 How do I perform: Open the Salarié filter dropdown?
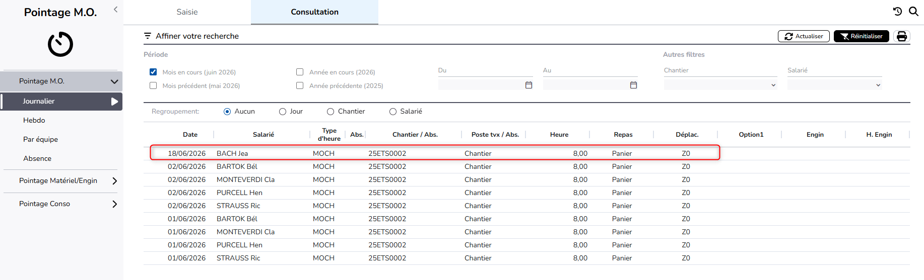[x=835, y=85]
